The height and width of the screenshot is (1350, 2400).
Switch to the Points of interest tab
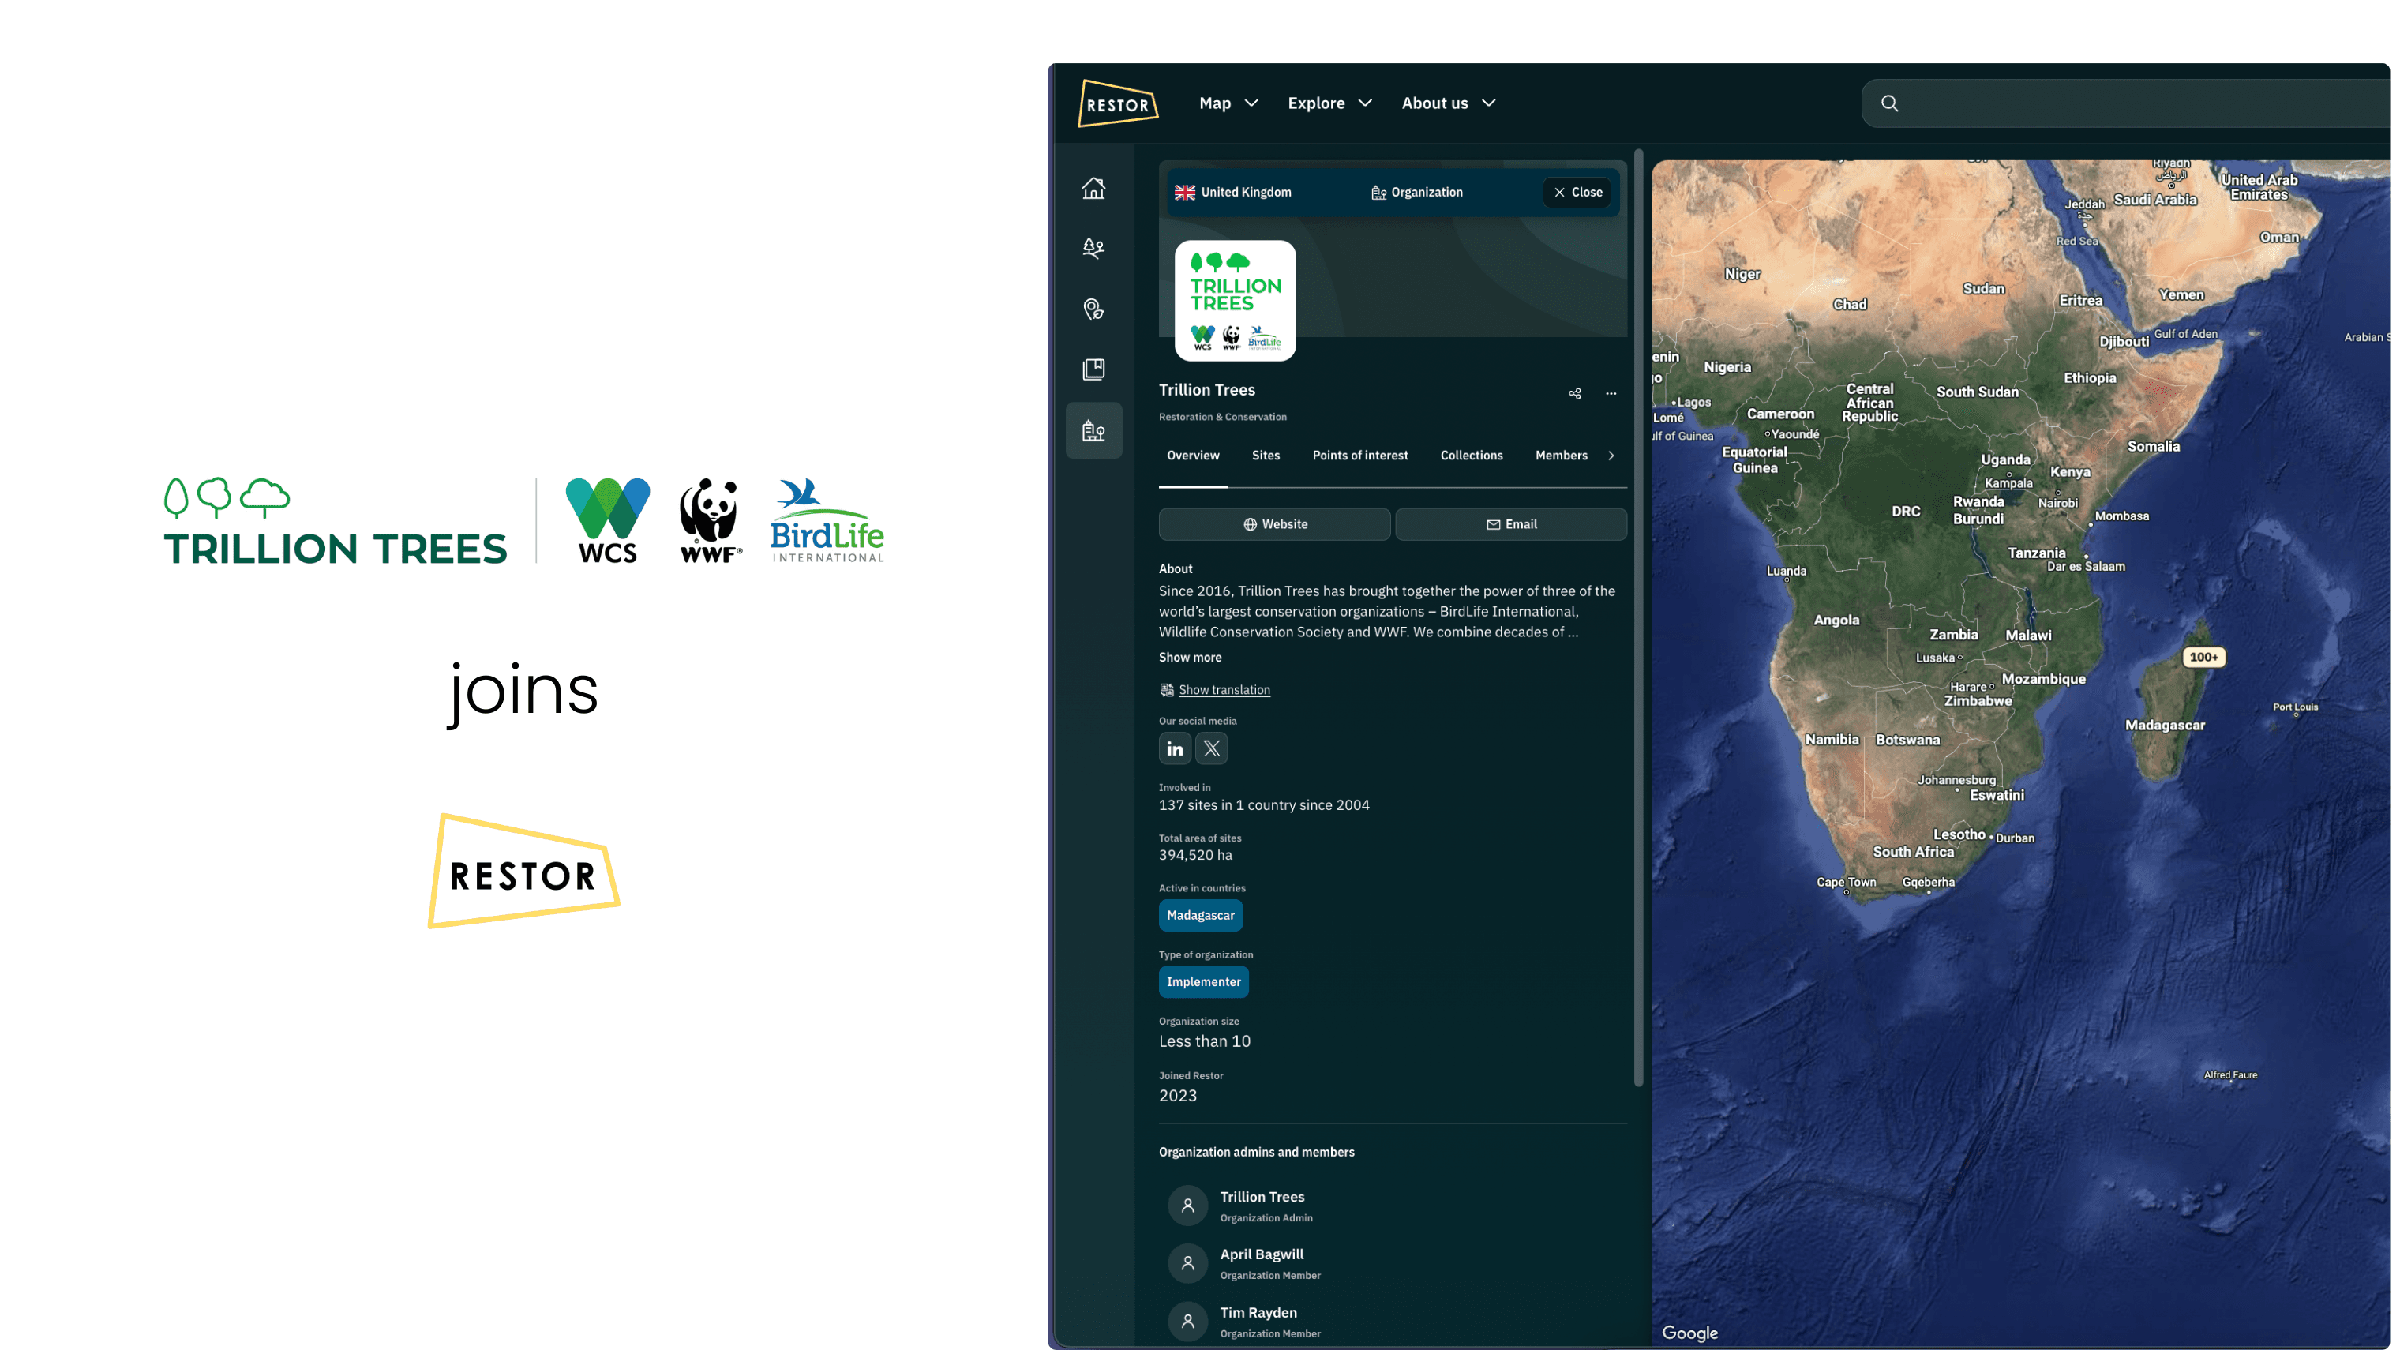point(1359,456)
